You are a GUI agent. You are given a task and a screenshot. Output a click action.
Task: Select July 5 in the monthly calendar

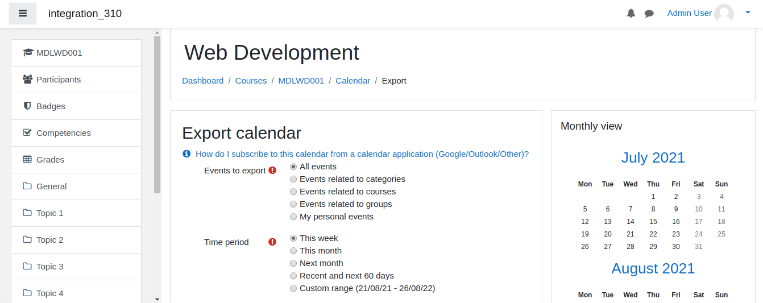click(585, 209)
